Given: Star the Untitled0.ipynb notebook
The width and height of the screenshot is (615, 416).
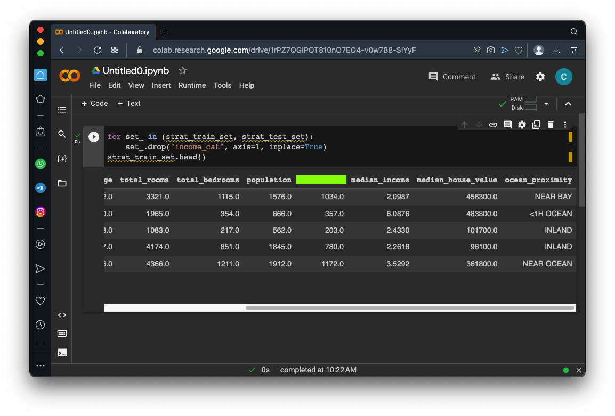Looking at the screenshot, I should pos(183,70).
